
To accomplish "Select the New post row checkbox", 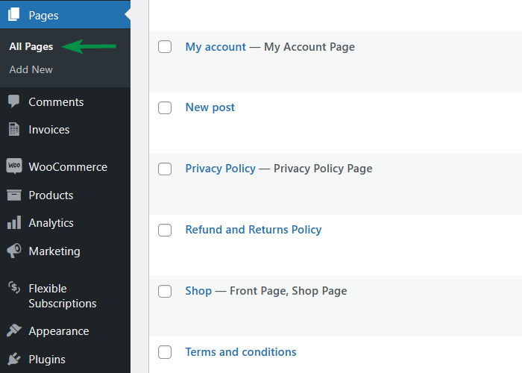I will click(x=165, y=108).
